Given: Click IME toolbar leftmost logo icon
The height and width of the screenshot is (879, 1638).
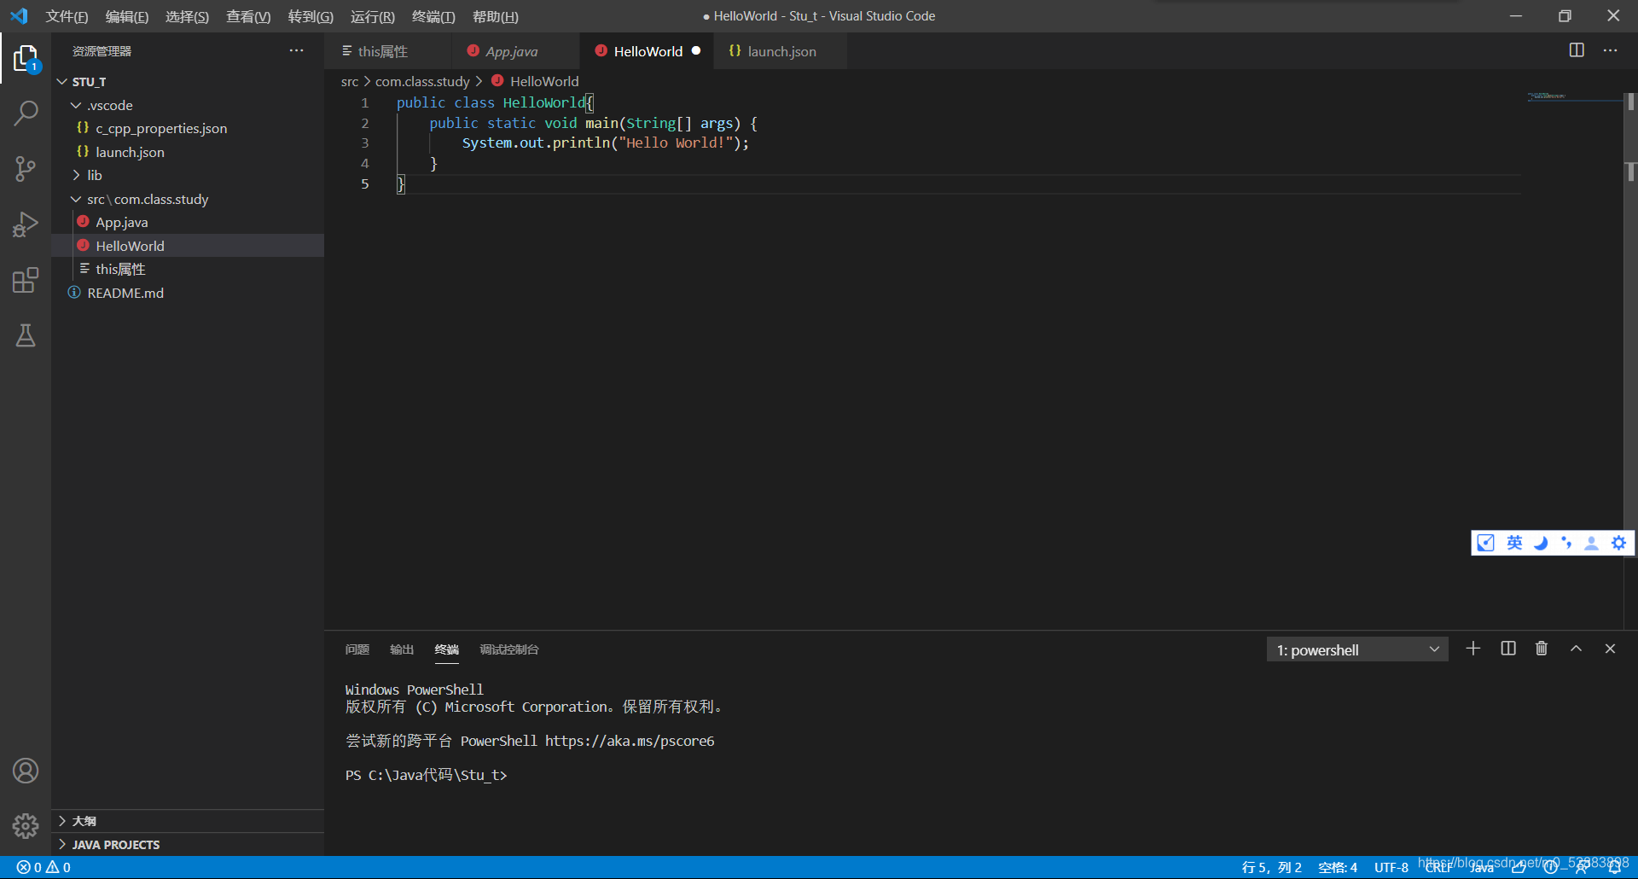Looking at the screenshot, I should pyautogui.click(x=1485, y=543).
